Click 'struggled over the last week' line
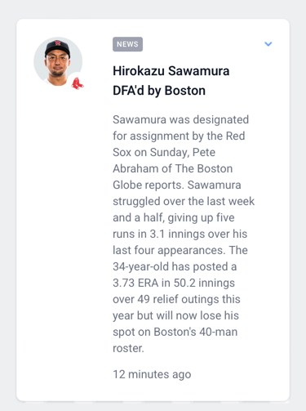Viewport: 306px width, 411px height. click(x=184, y=201)
